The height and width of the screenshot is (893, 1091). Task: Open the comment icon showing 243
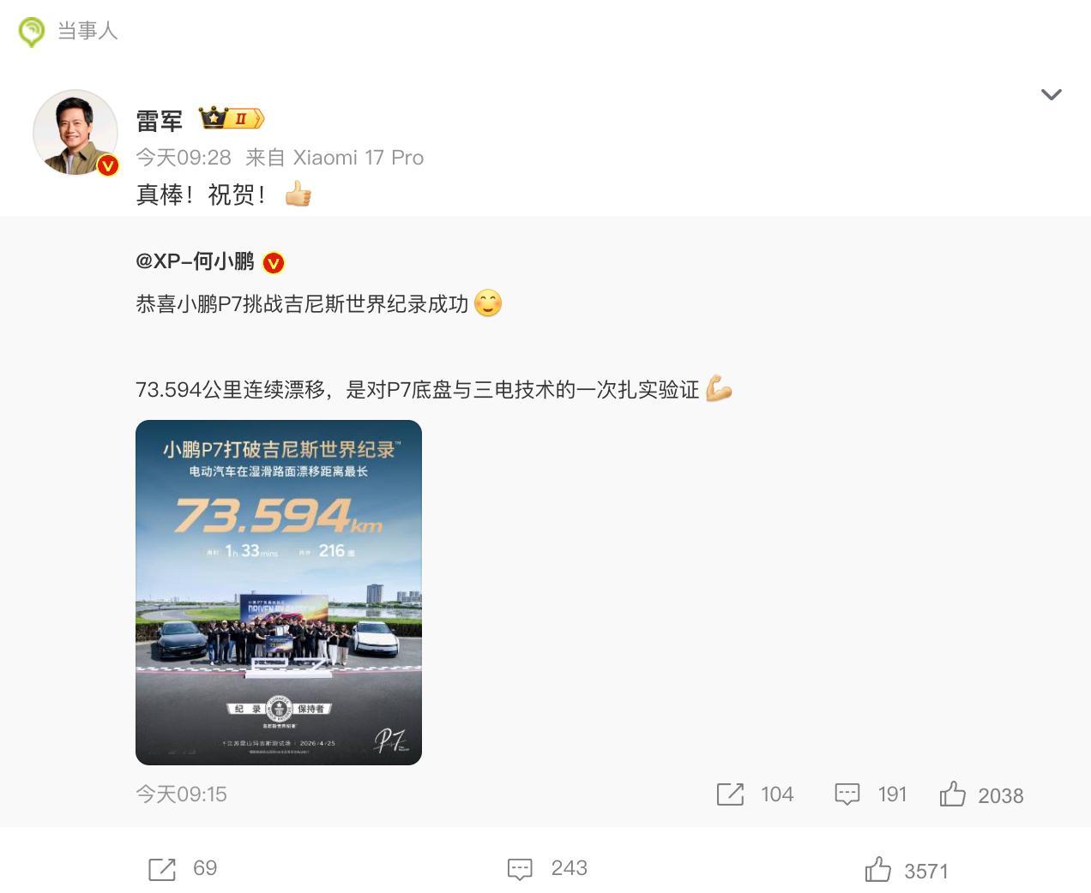pos(520,869)
